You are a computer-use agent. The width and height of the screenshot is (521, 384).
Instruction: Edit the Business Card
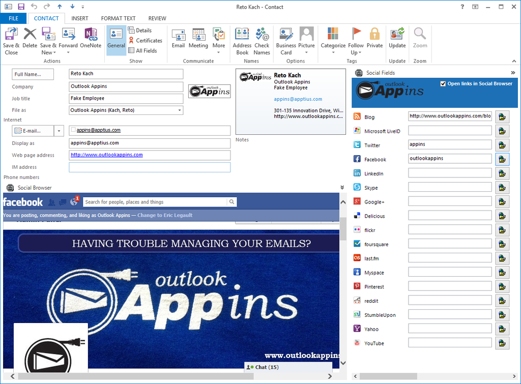[286, 41]
